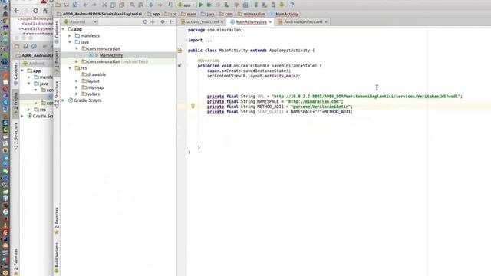Click gutter icon beside class MainActivity
The width and height of the screenshot is (491, 276).
click(180, 51)
